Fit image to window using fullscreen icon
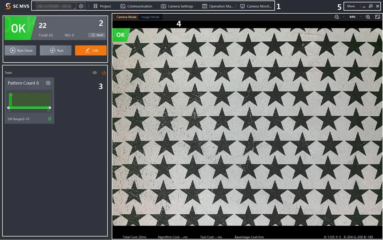The image size is (383, 240). (377, 17)
